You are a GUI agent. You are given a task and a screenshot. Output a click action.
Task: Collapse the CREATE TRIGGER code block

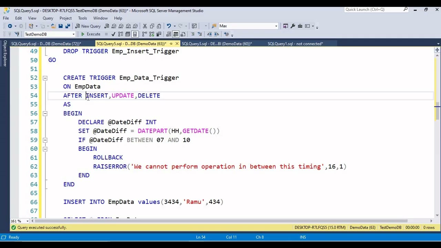click(x=45, y=78)
